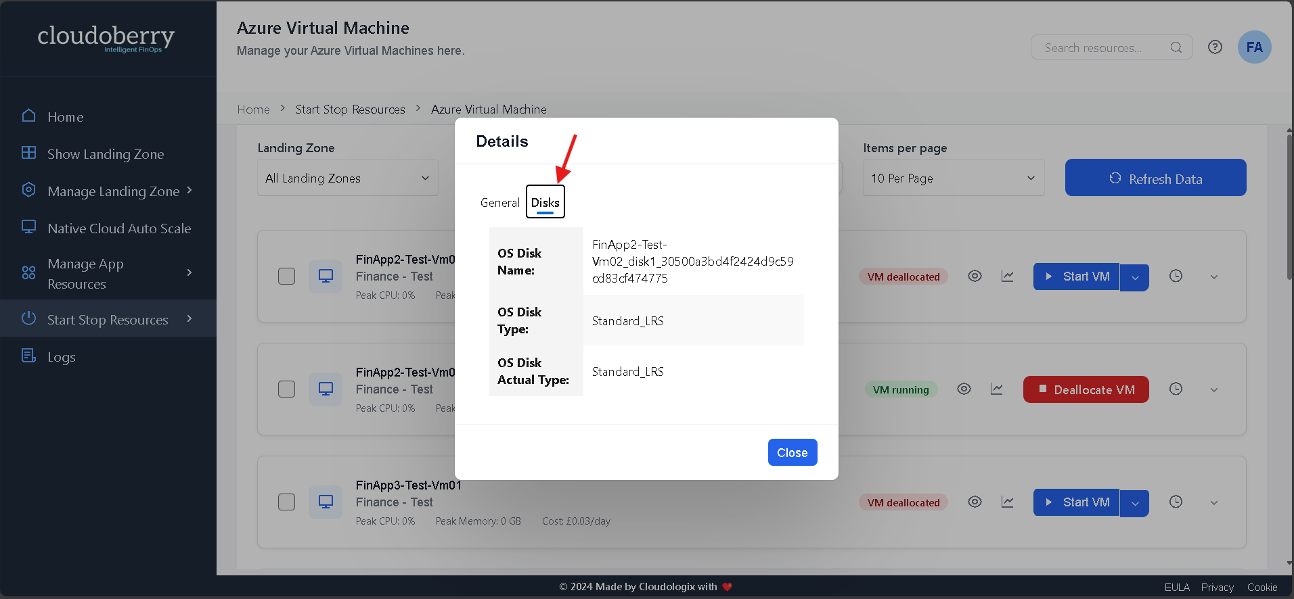The width and height of the screenshot is (1294, 599).
Task: Tick checkbox for first FinApp2-Test VM row
Action: tap(286, 277)
